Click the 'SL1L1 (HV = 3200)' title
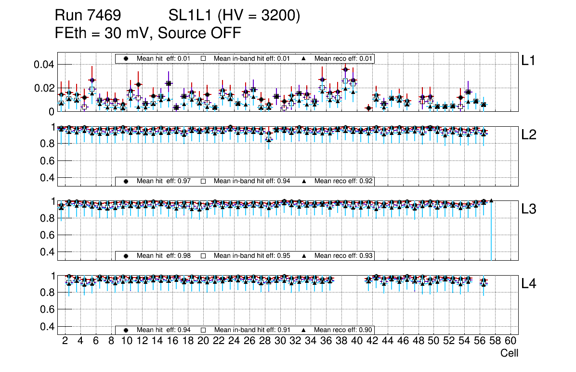 234,16
